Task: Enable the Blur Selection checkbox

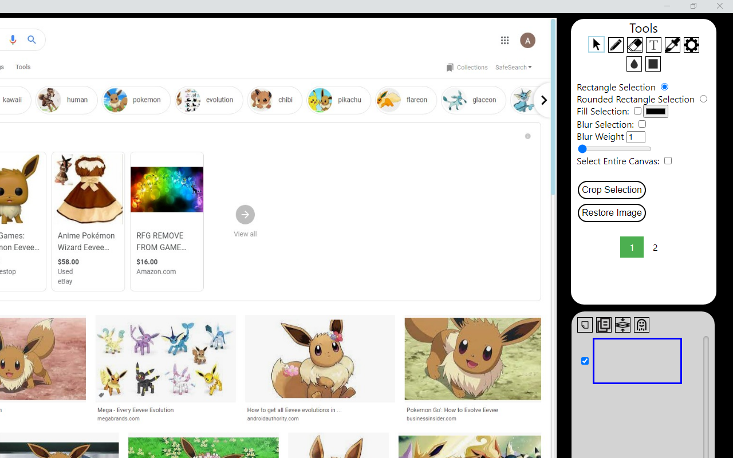Action: 642,124
